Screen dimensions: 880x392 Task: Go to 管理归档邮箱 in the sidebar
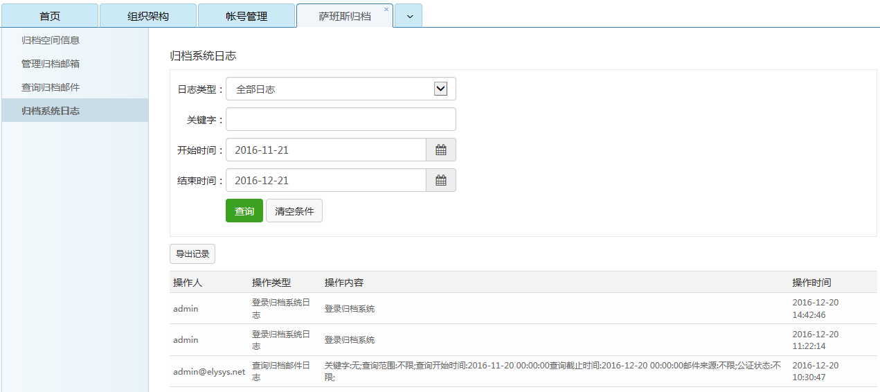(x=51, y=64)
